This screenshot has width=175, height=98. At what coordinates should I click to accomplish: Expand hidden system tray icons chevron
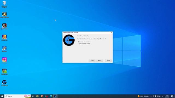(151, 96)
